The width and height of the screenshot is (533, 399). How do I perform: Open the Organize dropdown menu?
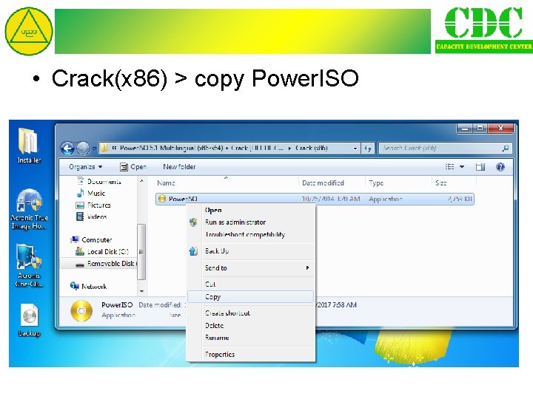pyautogui.click(x=85, y=166)
